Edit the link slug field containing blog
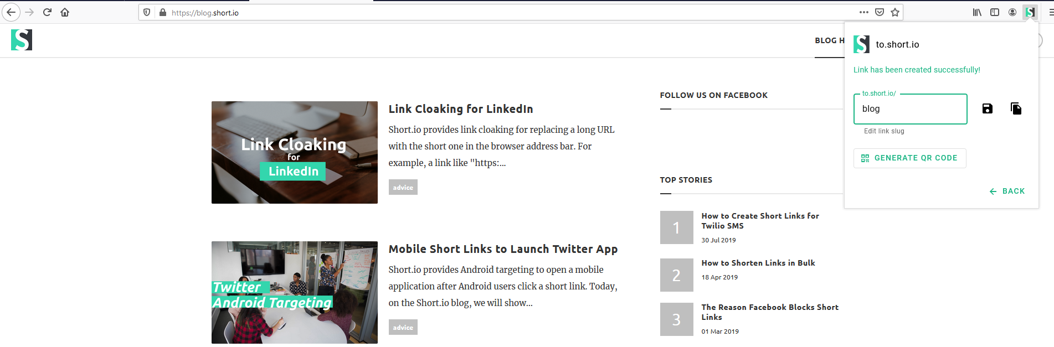The height and width of the screenshot is (347, 1054). (x=910, y=109)
